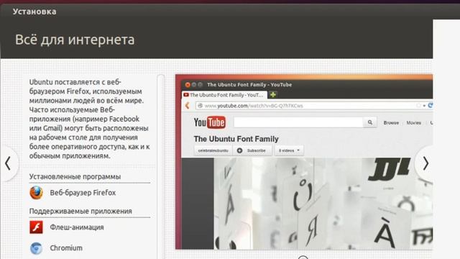Close the Firefox preview window with the orange button
The width and height of the screenshot is (460, 259).
pyautogui.click(x=188, y=85)
